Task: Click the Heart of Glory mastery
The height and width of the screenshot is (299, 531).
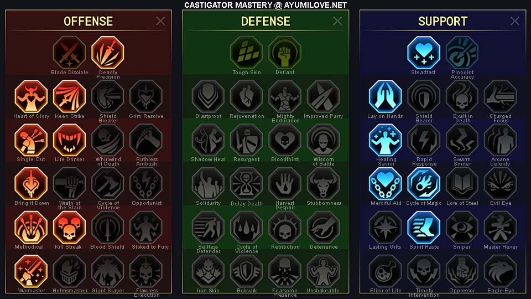Action: coord(31,96)
